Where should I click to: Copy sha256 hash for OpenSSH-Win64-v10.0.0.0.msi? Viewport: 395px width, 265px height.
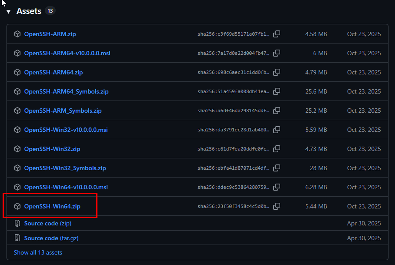(277, 187)
